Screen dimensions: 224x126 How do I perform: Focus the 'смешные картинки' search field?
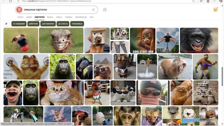(57, 9)
